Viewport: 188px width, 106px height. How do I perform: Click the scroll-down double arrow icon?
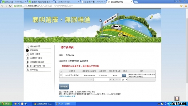[177, 99]
